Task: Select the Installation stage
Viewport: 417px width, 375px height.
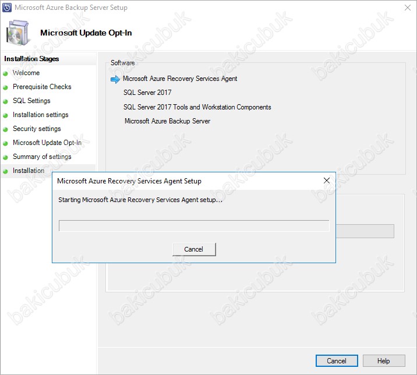Action: point(29,171)
